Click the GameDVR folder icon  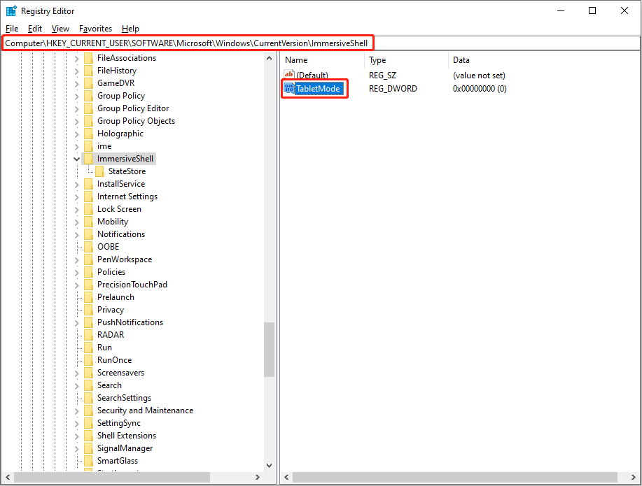point(88,83)
